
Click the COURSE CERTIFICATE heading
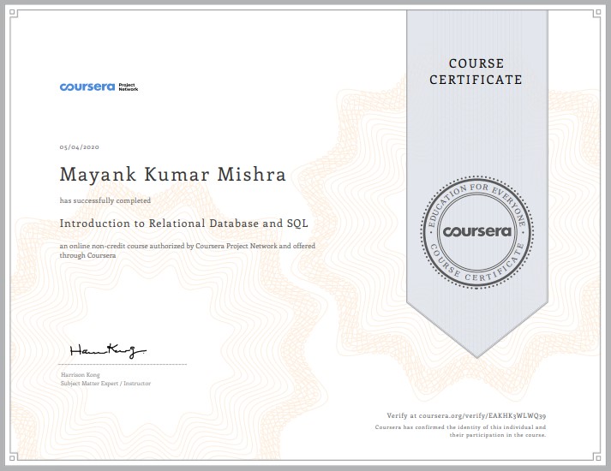pos(476,72)
